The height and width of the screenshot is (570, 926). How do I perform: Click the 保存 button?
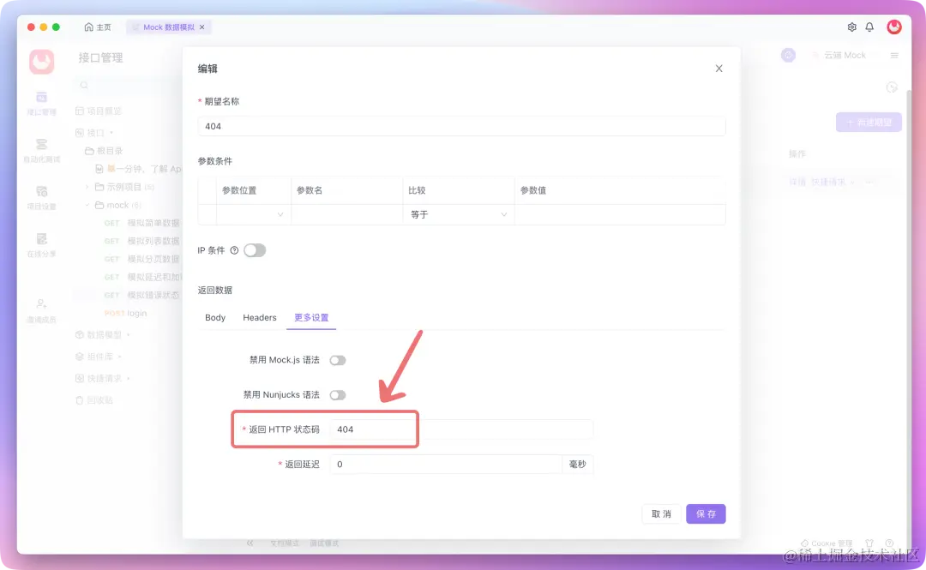(x=706, y=514)
